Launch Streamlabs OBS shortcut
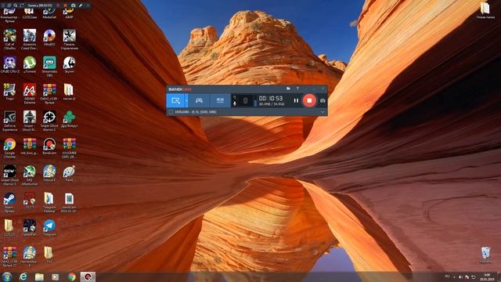This screenshot has height=282, width=501. pyautogui.click(x=49, y=66)
